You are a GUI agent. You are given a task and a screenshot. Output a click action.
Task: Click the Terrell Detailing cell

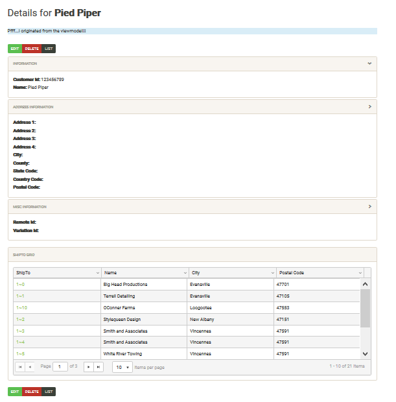(x=144, y=296)
